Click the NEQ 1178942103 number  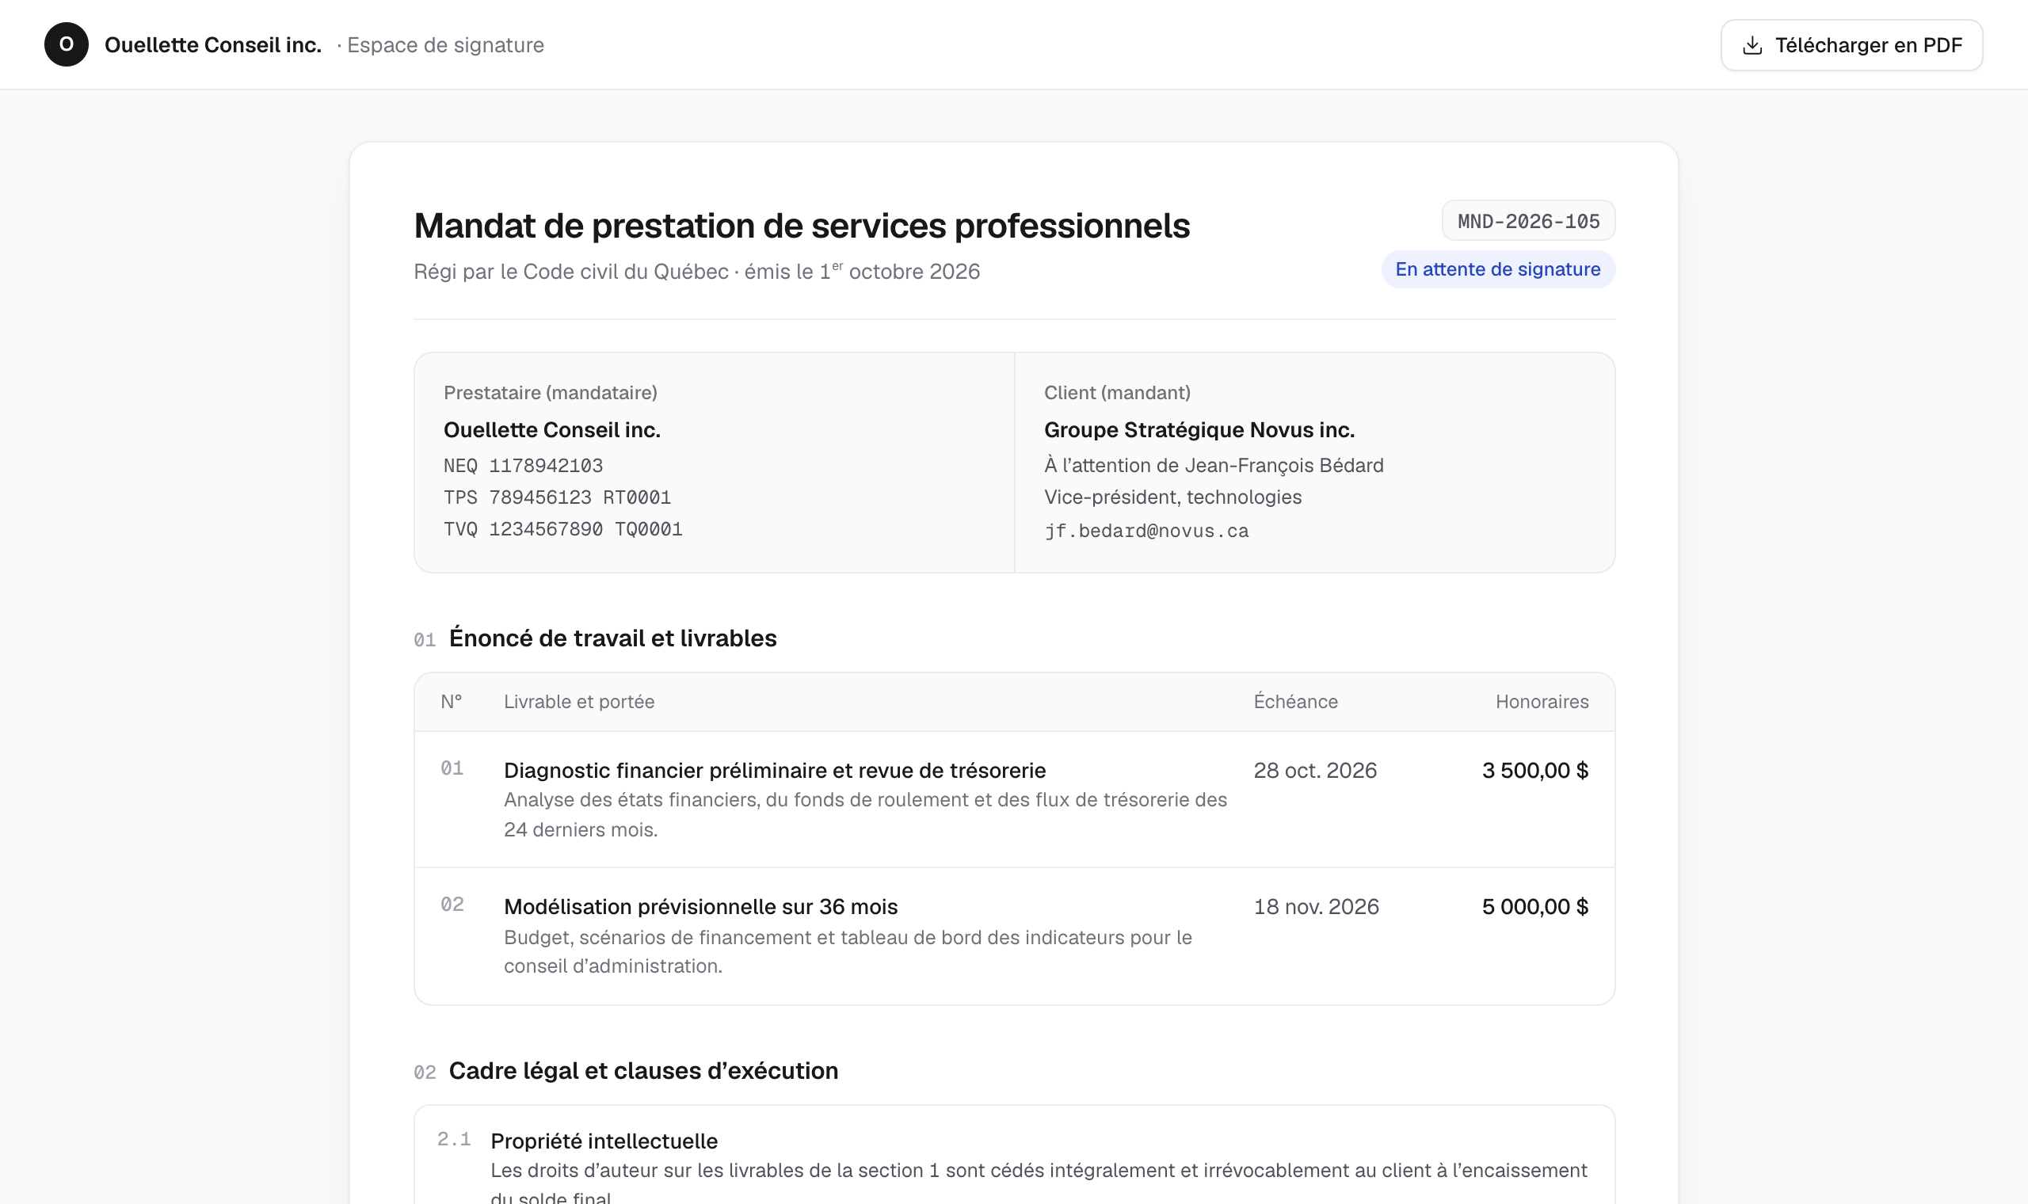(x=523, y=466)
